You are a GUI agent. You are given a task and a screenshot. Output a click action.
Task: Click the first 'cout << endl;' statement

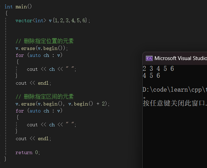[x=33, y=83]
